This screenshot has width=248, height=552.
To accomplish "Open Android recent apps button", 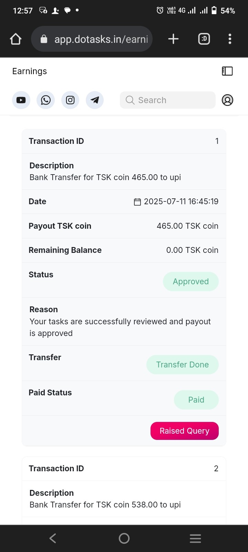I will 195,538.
